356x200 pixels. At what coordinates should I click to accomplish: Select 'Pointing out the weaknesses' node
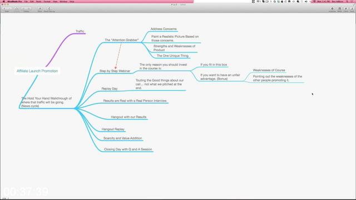point(278,78)
